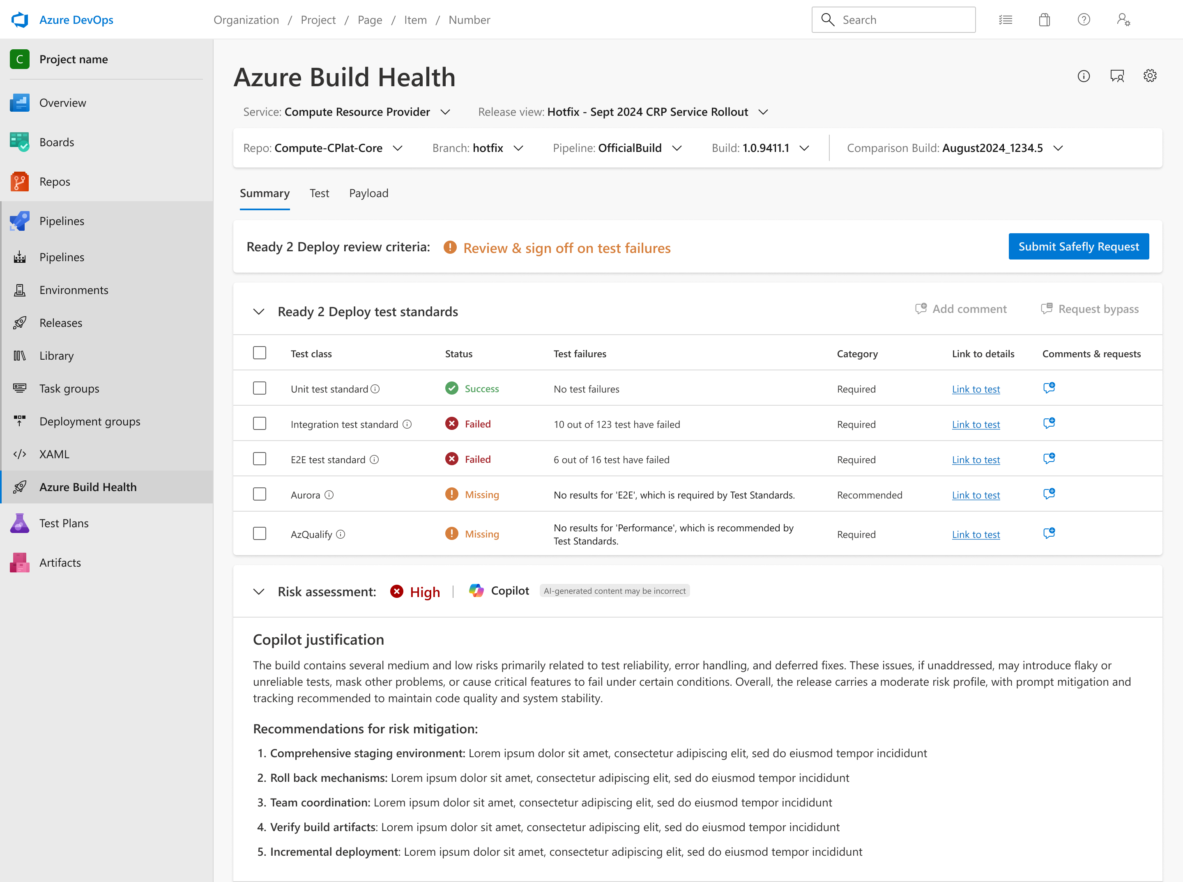1183x882 pixels.
Task: Click info icon next to Aurora
Action: pos(329,495)
